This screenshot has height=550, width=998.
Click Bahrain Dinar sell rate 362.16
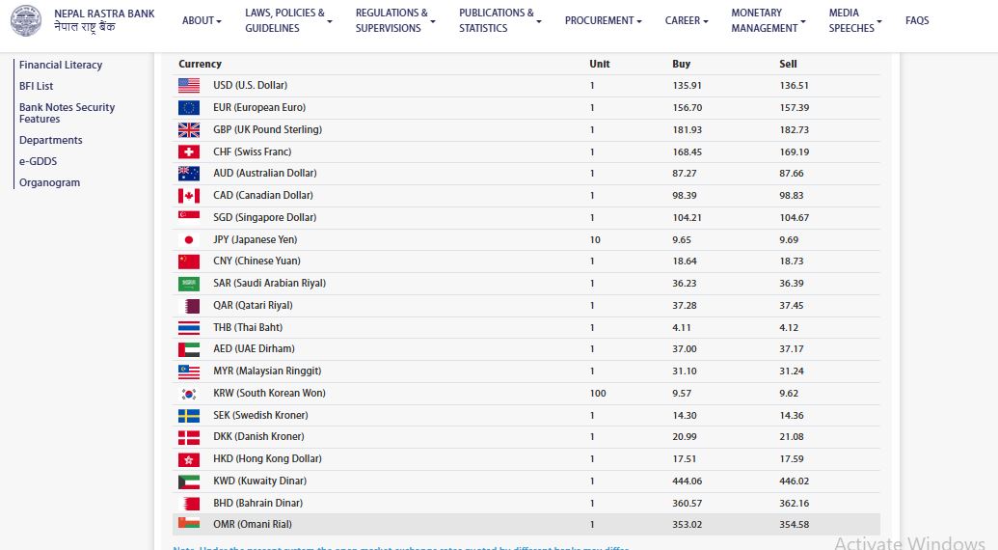[x=794, y=504]
